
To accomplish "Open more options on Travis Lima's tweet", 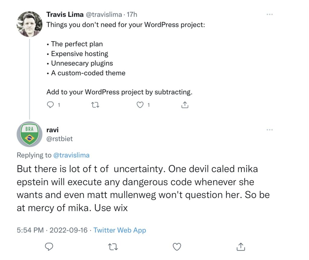I will (269, 14).
